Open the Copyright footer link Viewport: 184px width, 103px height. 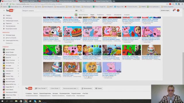[x=45, y=94]
